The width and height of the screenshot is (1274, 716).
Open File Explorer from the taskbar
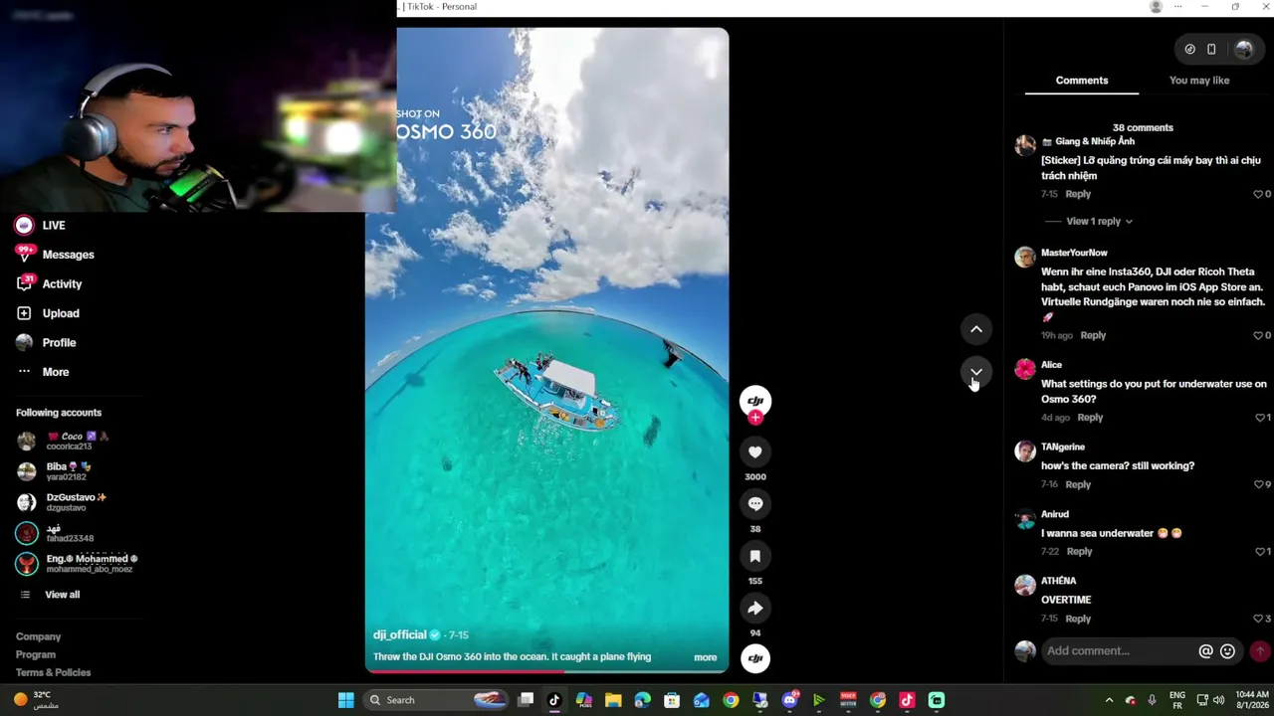point(613,700)
